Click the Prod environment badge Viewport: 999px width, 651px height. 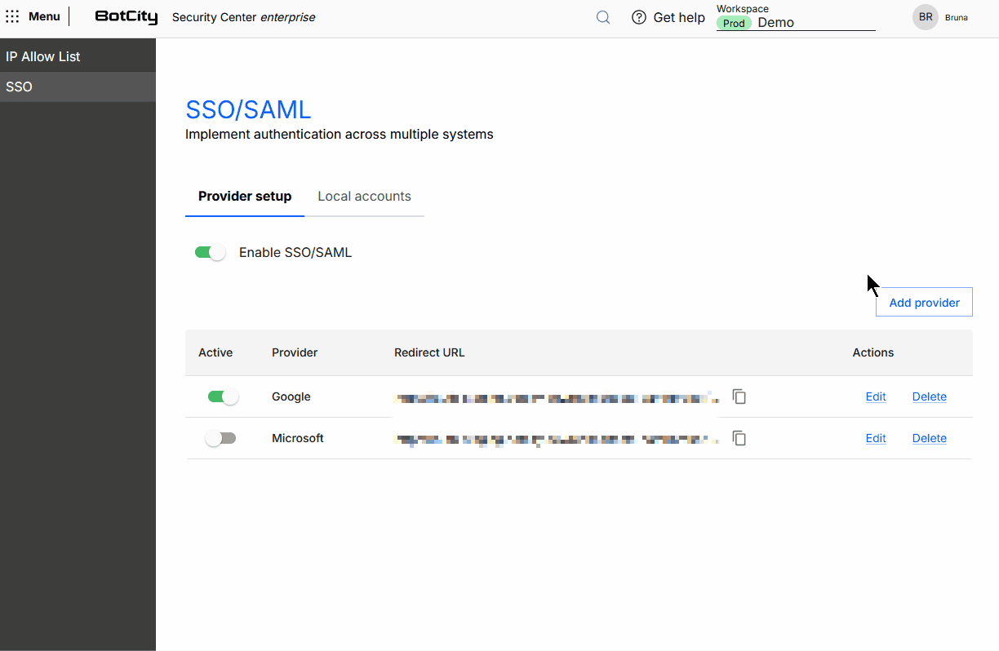(734, 23)
